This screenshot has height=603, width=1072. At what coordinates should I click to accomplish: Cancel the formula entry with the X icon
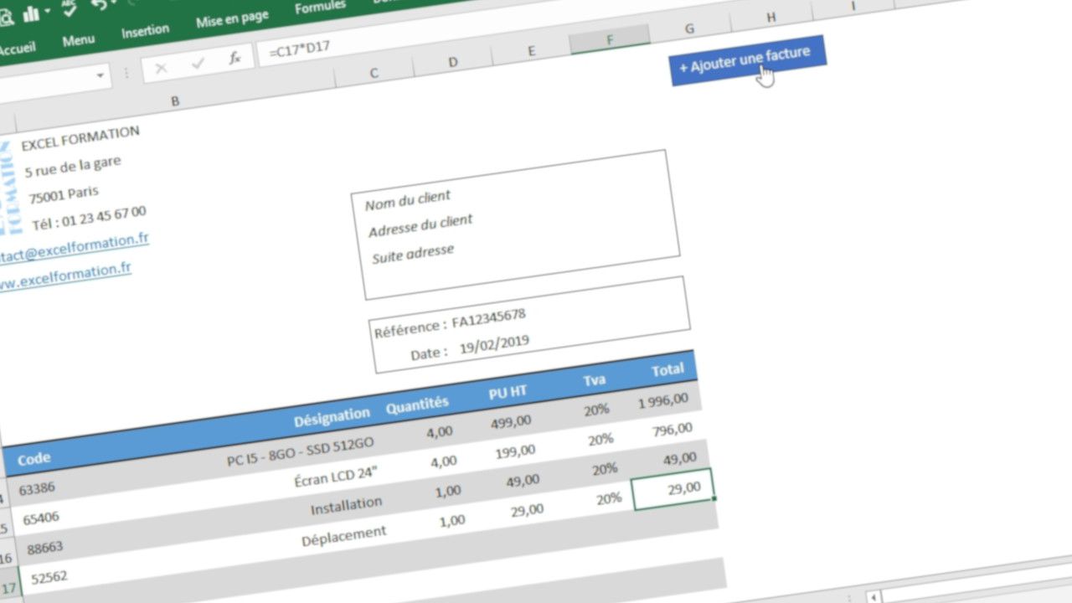coord(161,68)
